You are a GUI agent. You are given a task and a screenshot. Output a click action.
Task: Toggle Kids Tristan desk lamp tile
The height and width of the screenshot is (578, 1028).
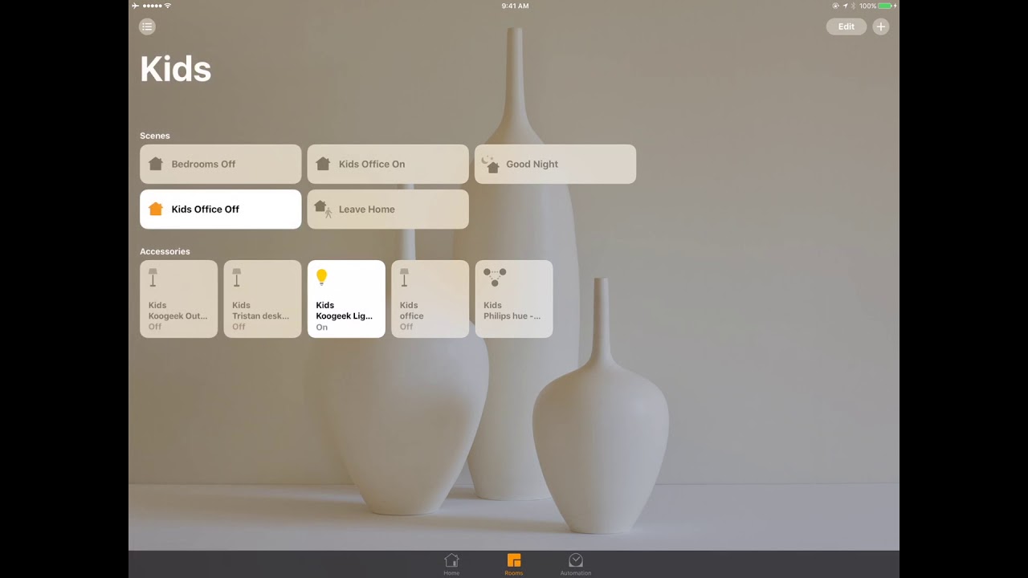click(x=263, y=299)
